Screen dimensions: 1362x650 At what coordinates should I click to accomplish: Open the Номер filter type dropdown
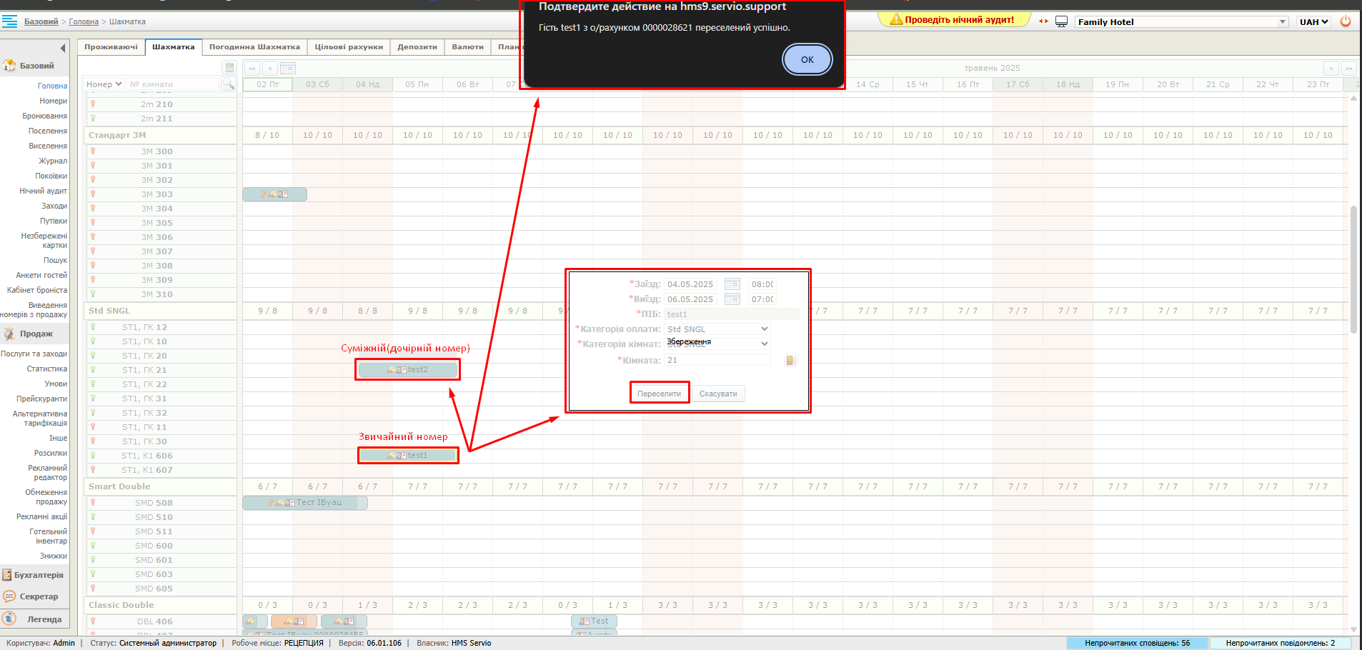(x=104, y=84)
